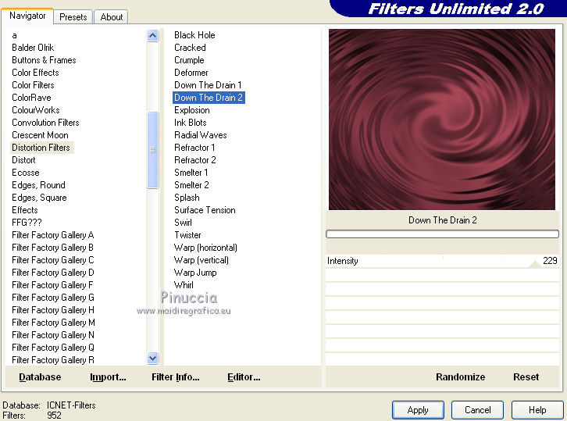Reset the filter settings
Screen dimensions: 567x421
tap(526, 377)
